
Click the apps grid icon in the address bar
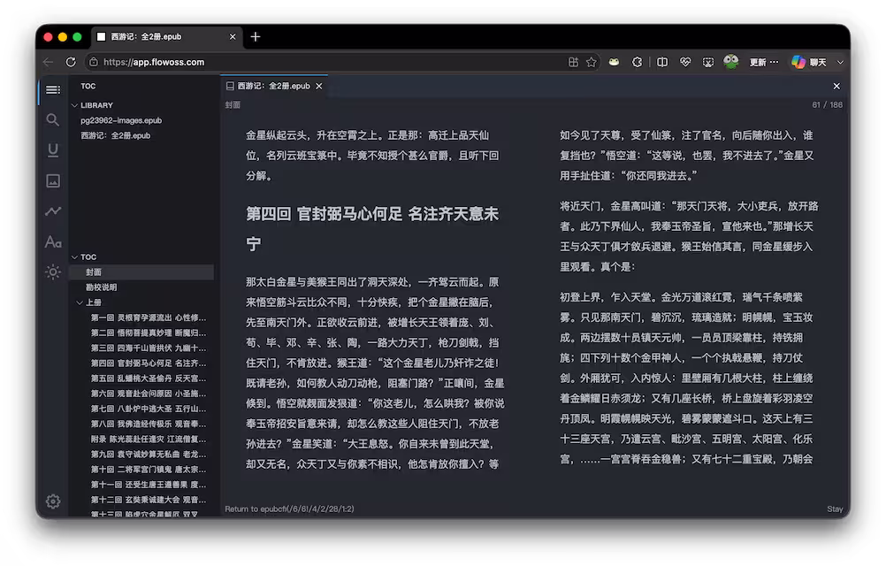coord(573,62)
